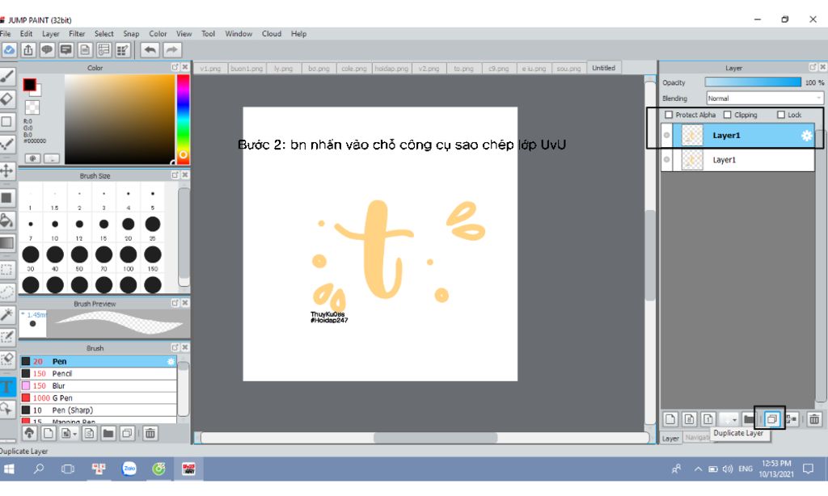This screenshot has height=496, width=828.
Task: Delete the brush with the Brush panel trash icon
Action: coord(150,434)
